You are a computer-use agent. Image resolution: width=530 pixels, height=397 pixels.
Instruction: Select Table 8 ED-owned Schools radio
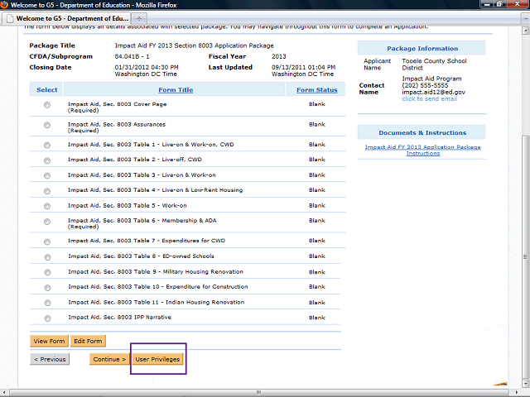(x=48, y=257)
